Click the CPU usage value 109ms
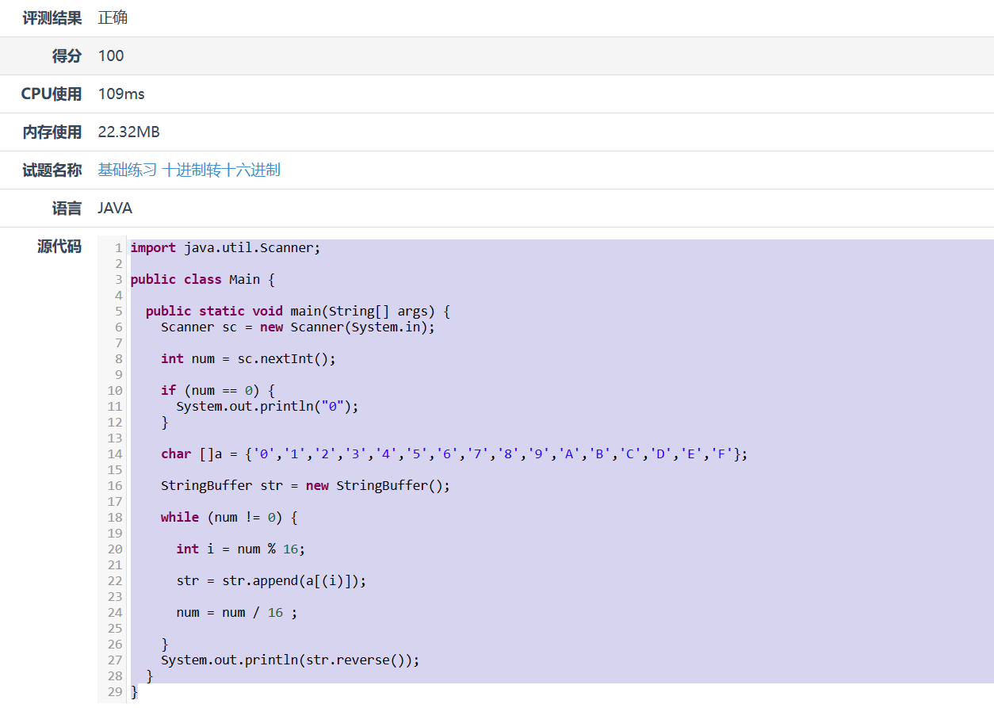 (x=121, y=94)
